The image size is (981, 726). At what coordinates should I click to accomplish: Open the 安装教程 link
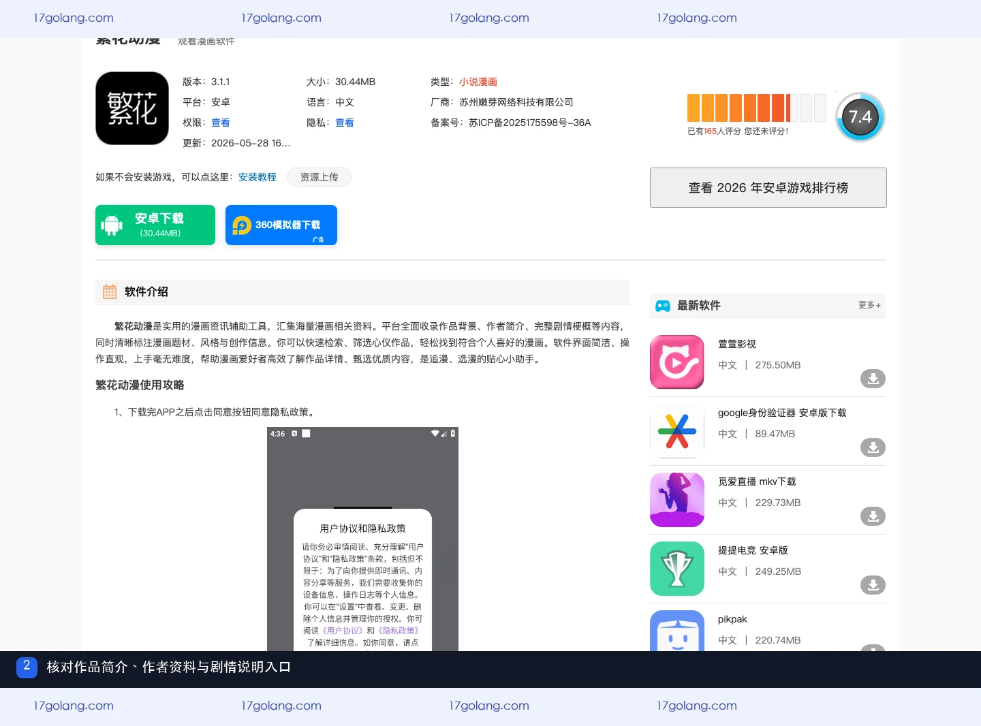[x=258, y=177]
